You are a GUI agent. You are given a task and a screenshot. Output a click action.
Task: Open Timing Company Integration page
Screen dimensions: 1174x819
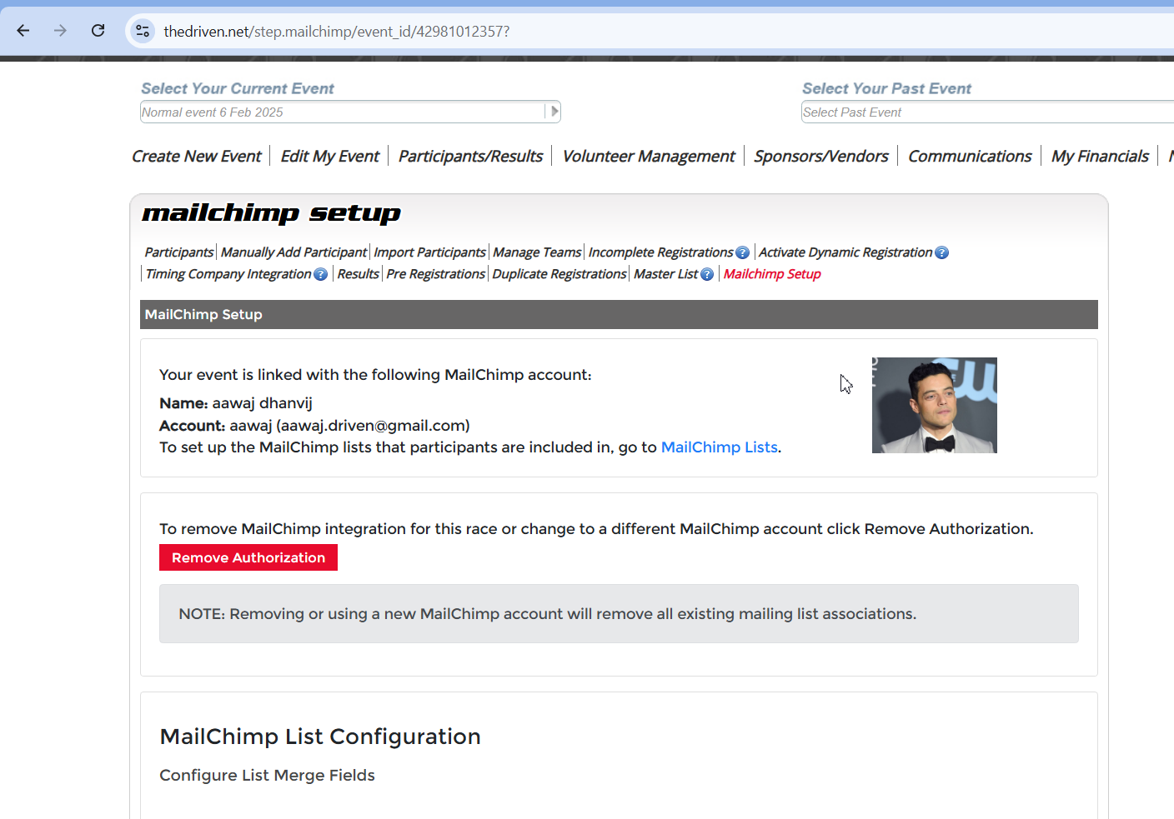click(x=228, y=274)
